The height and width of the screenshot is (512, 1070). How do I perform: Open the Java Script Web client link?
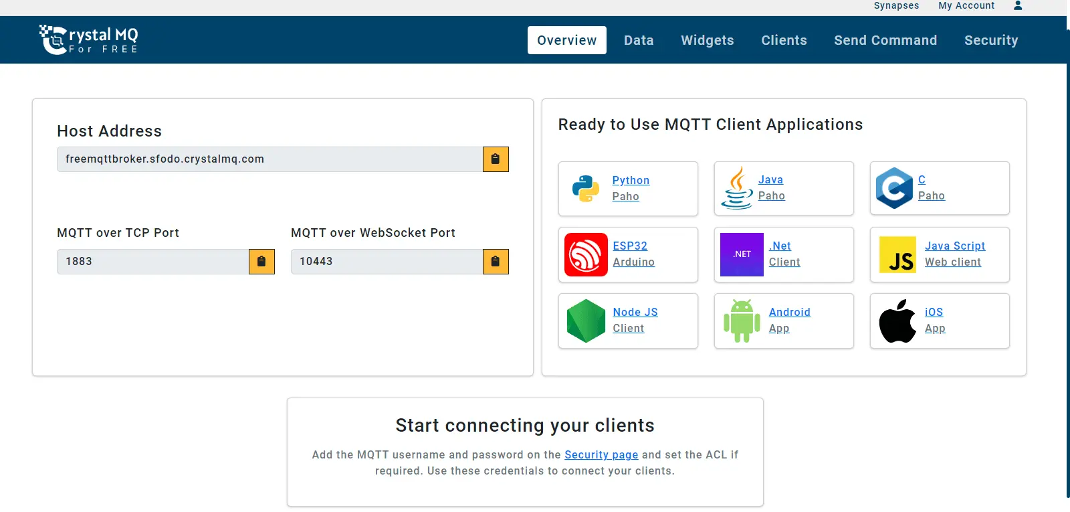pos(955,254)
